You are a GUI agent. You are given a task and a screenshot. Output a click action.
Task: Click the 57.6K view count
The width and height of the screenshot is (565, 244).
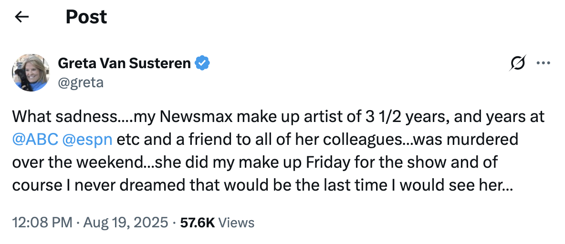tap(198, 223)
